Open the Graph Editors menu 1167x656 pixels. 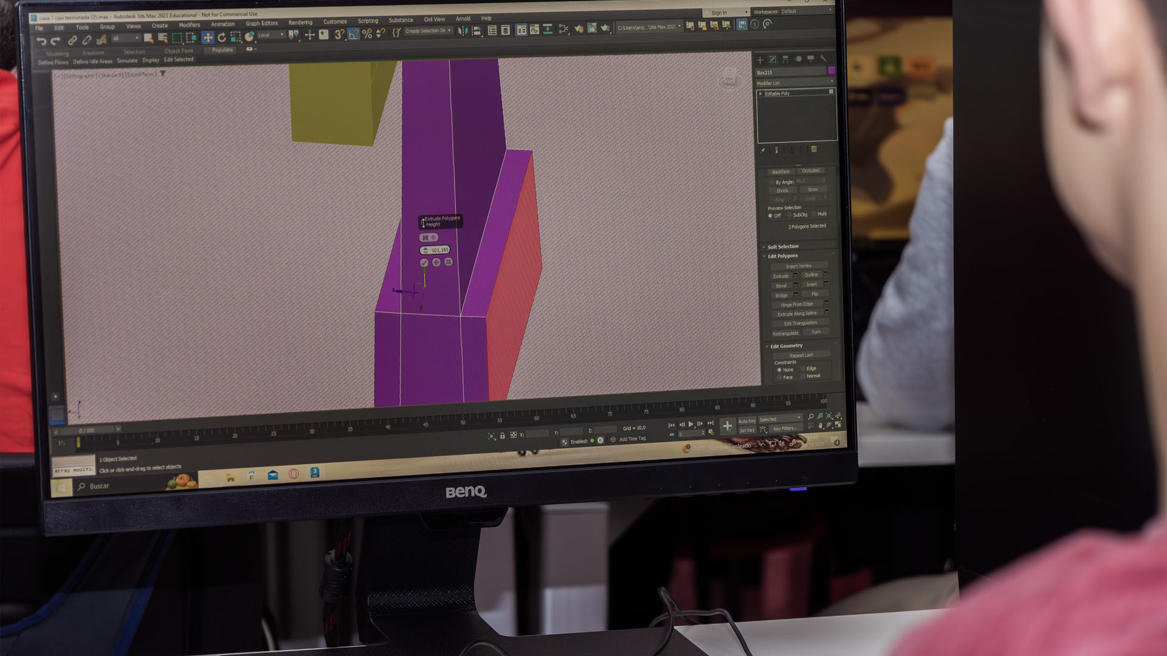[261, 23]
